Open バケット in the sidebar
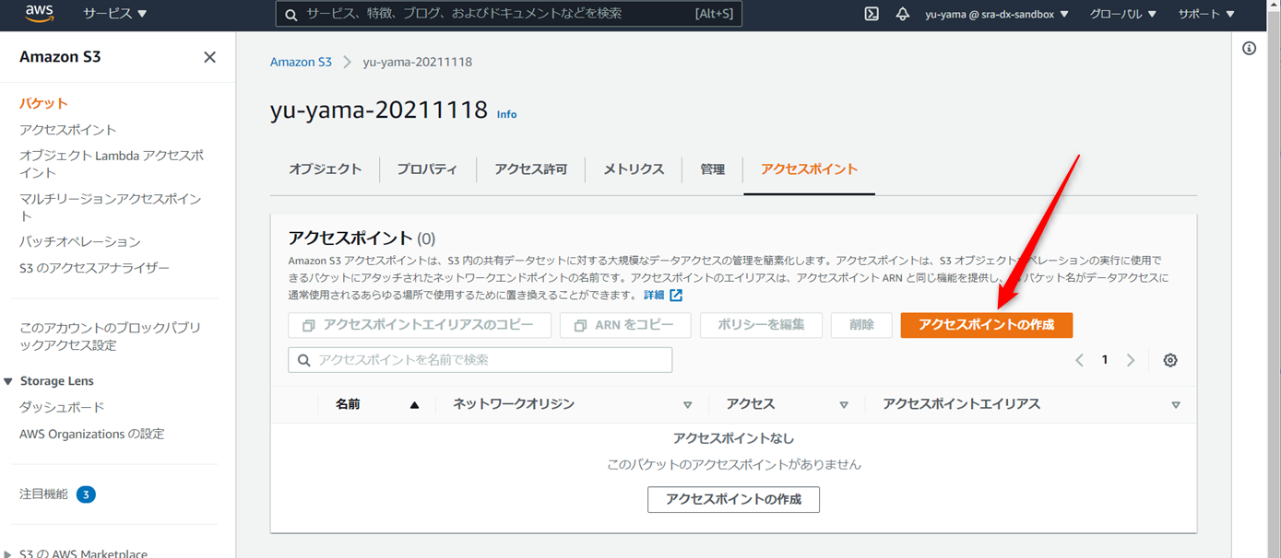This screenshot has width=1281, height=558. [43, 103]
